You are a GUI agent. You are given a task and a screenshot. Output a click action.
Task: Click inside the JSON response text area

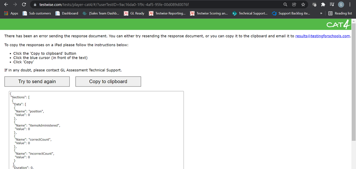(96, 130)
